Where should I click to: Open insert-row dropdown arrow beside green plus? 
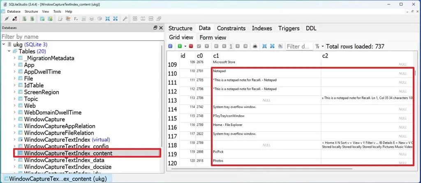pos(185,46)
